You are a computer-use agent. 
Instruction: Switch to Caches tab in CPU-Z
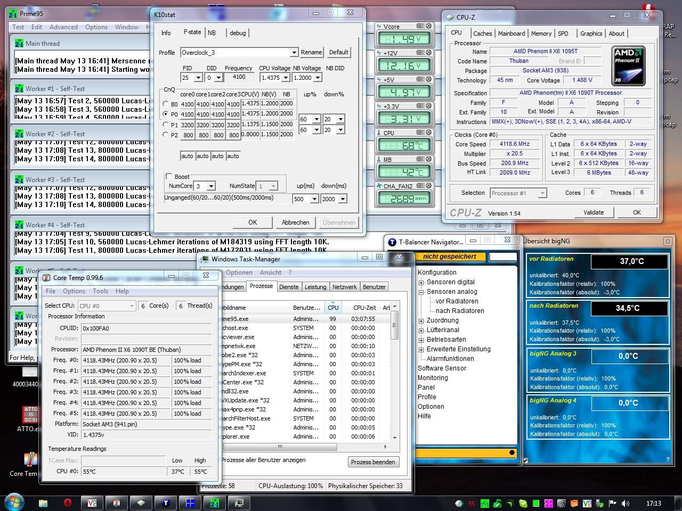click(x=483, y=34)
